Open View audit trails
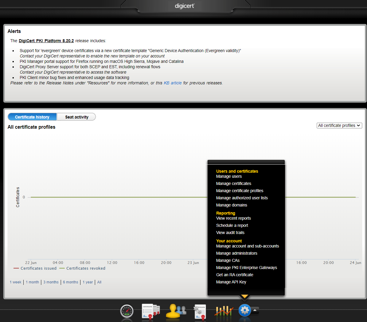The height and width of the screenshot is (322, 367). 230,233
